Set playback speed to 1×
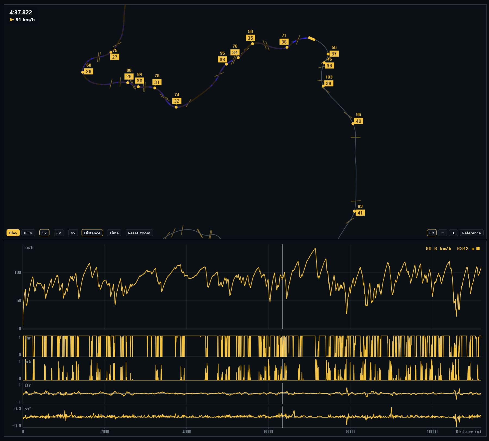 click(44, 233)
